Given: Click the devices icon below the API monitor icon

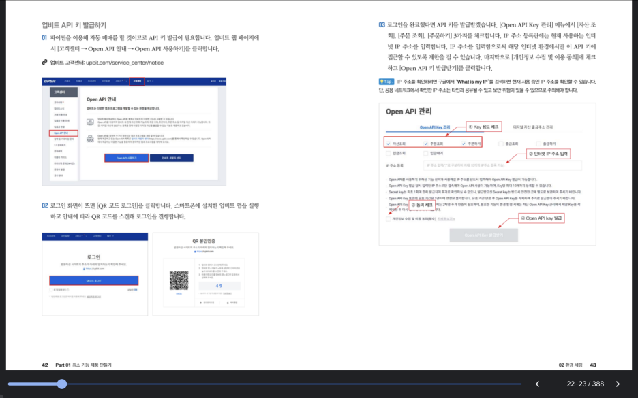Looking at the screenshot, I should 91,139.
